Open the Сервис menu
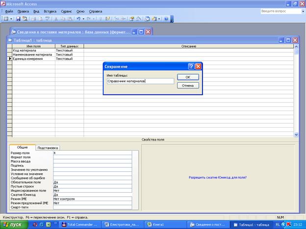Viewport: 306px width, 229px height. (66, 10)
